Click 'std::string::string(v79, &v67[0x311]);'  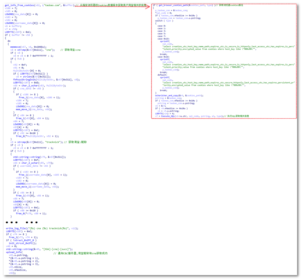tap(40, 157)
